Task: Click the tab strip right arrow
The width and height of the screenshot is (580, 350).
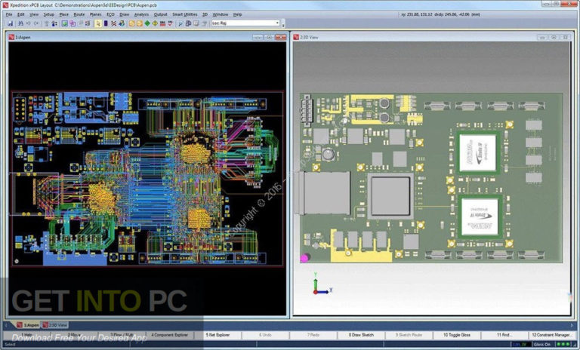Action: 572,326
